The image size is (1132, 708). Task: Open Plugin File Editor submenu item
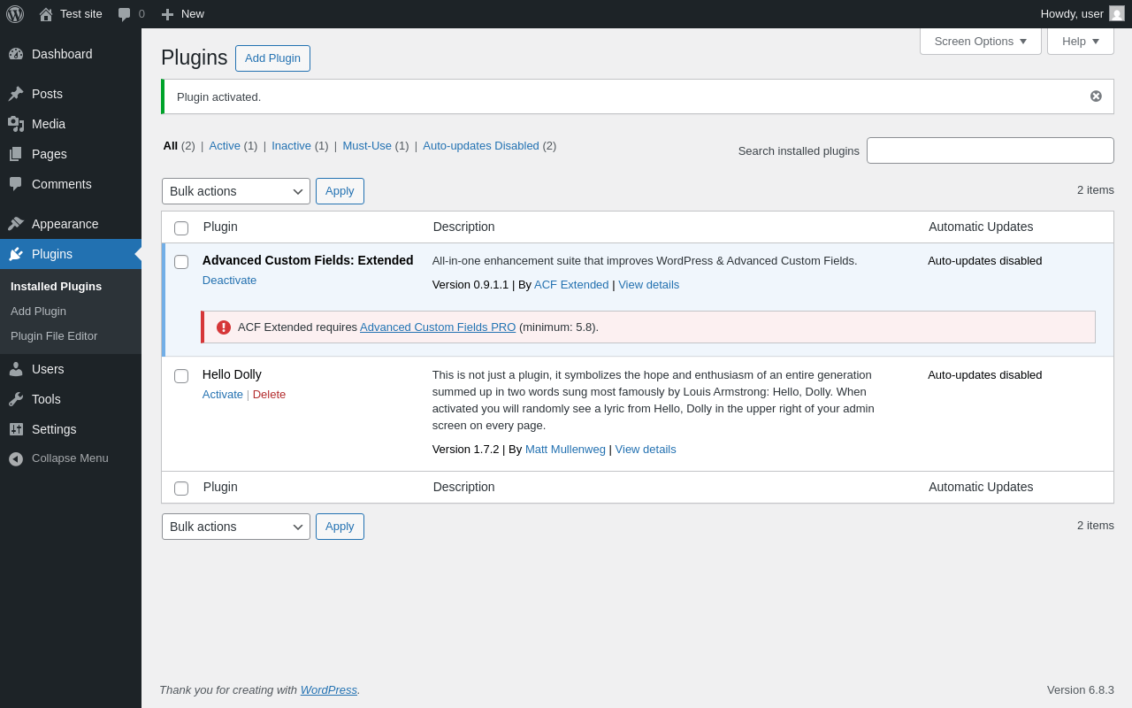point(54,336)
